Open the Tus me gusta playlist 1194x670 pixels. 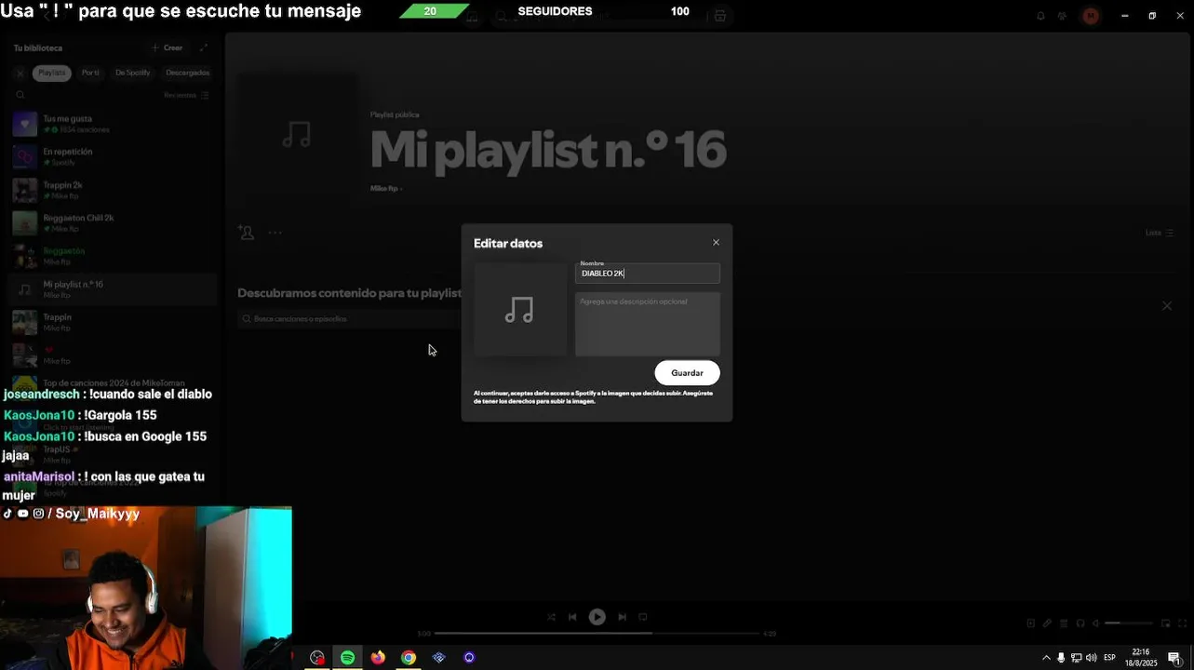tap(112, 124)
